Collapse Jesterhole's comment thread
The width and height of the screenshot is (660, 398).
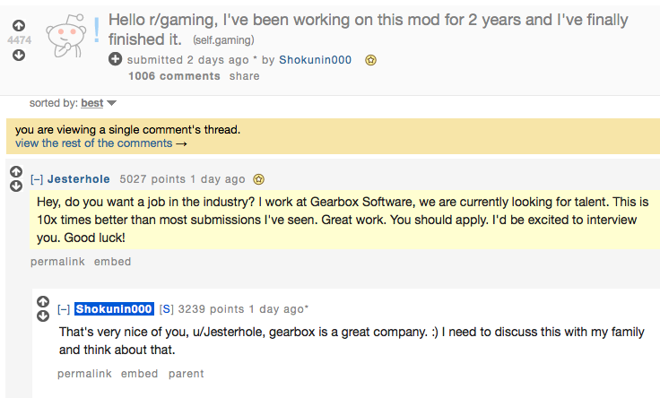click(x=37, y=179)
